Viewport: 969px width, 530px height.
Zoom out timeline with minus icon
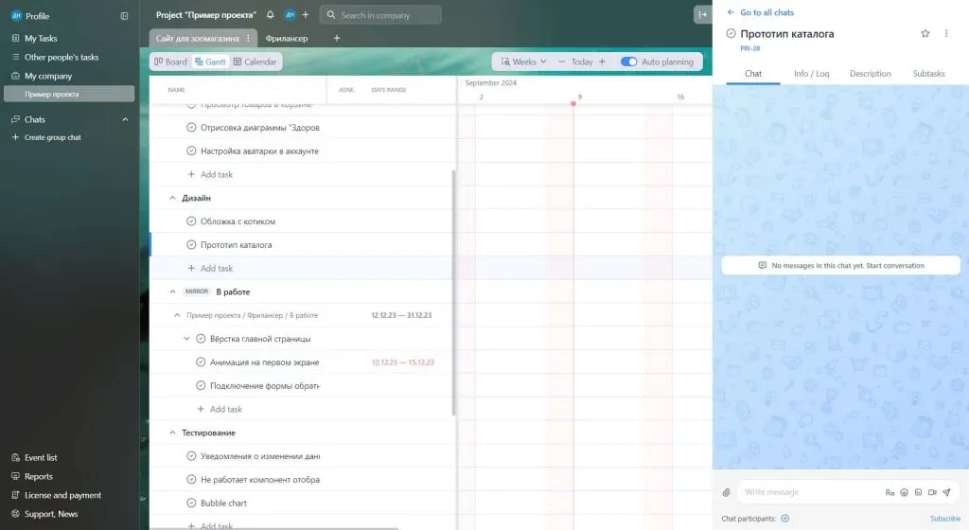point(562,62)
